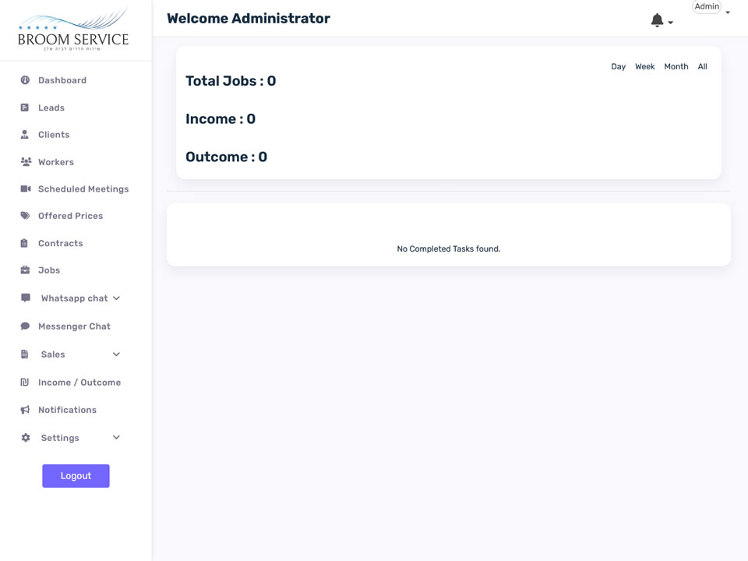The height and width of the screenshot is (561, 748).
Task: Click "No Completed Tasks found." message
Action: [x=449, y=249]
